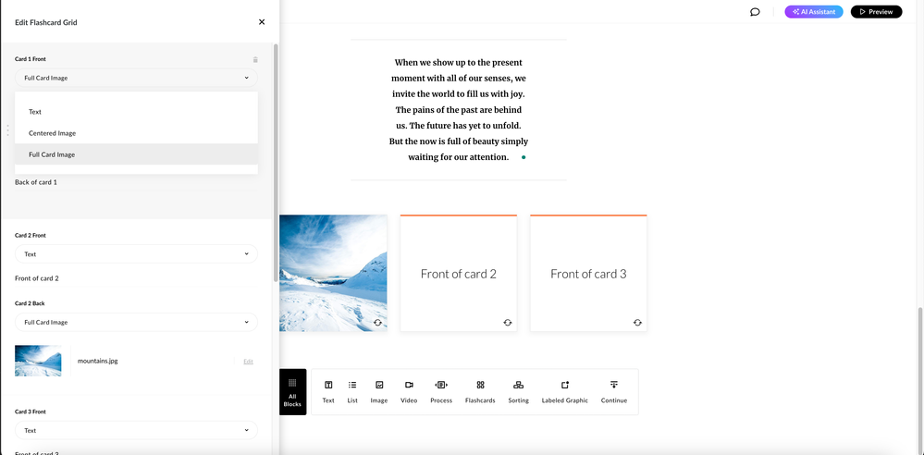Click the mountains.jpg thumbnail in sidebar
The width and height of the screenshot is (924, 455).
coord(38,361)
